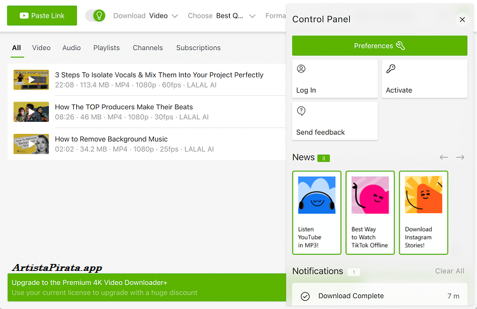
Task: Open the Download Video dropdown
Action: [x=146, y=16]
